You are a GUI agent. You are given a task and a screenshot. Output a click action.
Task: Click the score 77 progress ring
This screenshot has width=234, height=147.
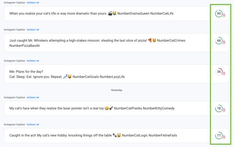coord(219,135)
